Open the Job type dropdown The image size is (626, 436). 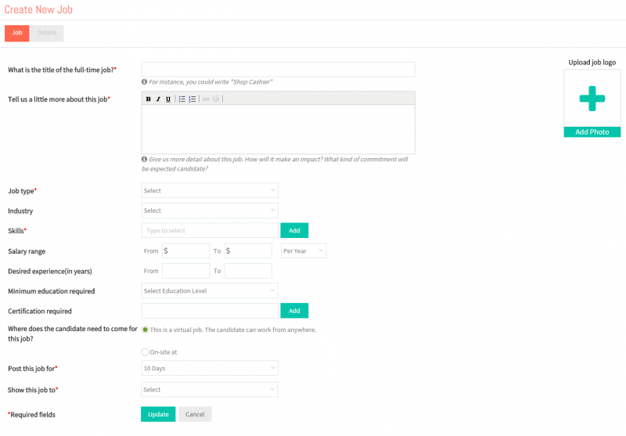point(210,191)
